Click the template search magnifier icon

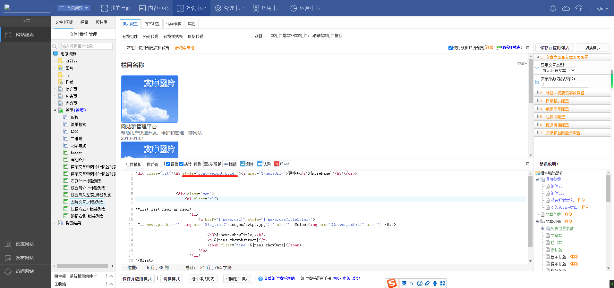coord(55,46)
